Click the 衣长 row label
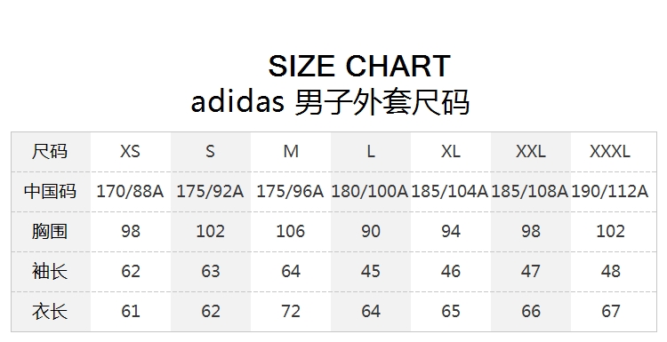The image size is (667, 342). coord(50,311)
